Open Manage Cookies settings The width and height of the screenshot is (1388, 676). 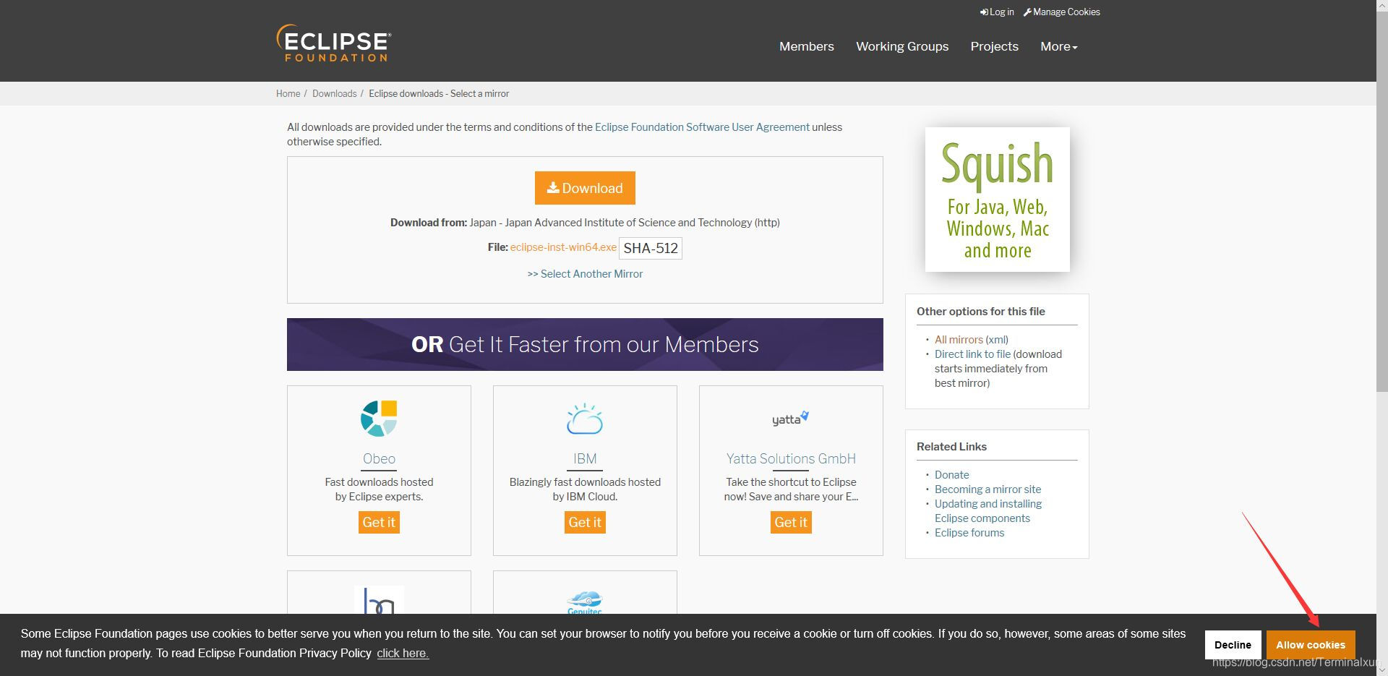pyautogui.click(x=1061, y=12)
